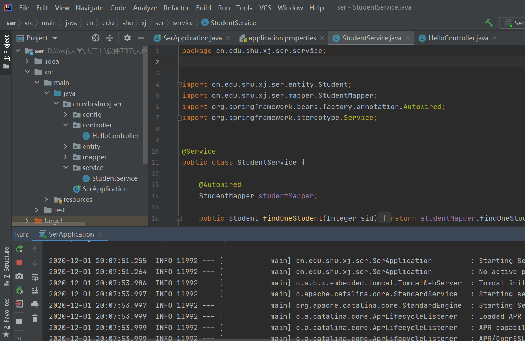Toggle soft-wrap in Run console

coord(35,277)
